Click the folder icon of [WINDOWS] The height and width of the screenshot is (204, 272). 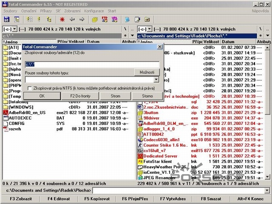click(x=6, y=107)
